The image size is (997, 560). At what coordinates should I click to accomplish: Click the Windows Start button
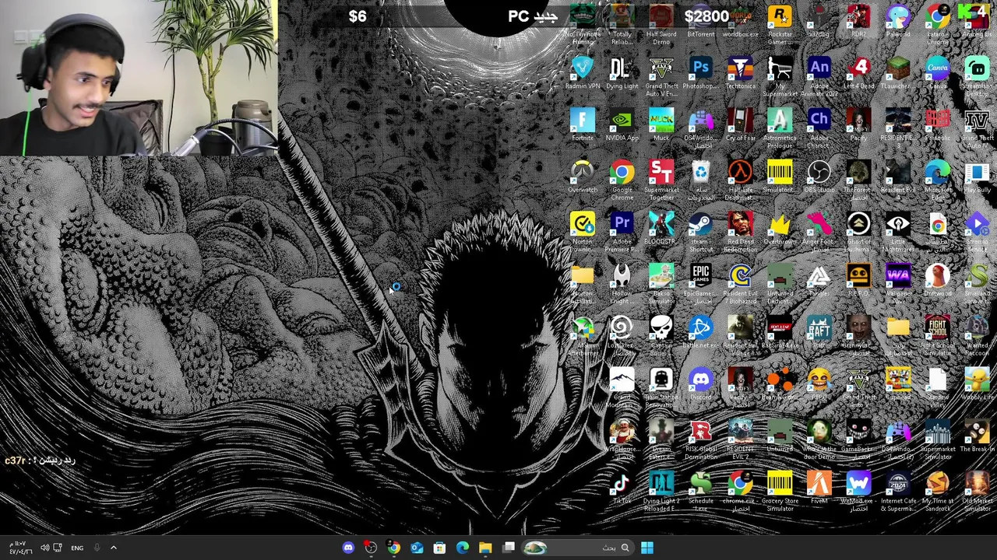point(647,548)
